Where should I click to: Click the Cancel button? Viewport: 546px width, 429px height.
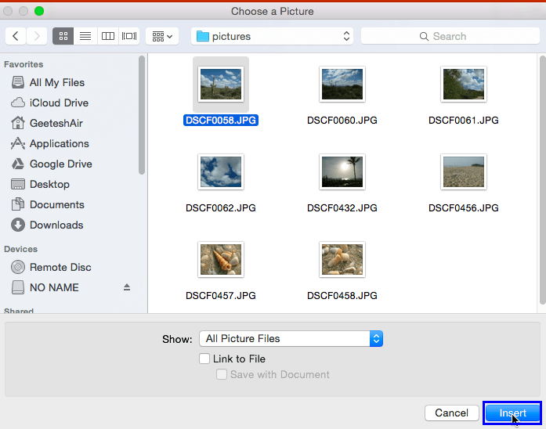452,413
